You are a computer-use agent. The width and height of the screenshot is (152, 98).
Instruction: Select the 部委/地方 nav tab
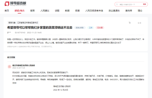pyautogui.click(x=20, y=11)
